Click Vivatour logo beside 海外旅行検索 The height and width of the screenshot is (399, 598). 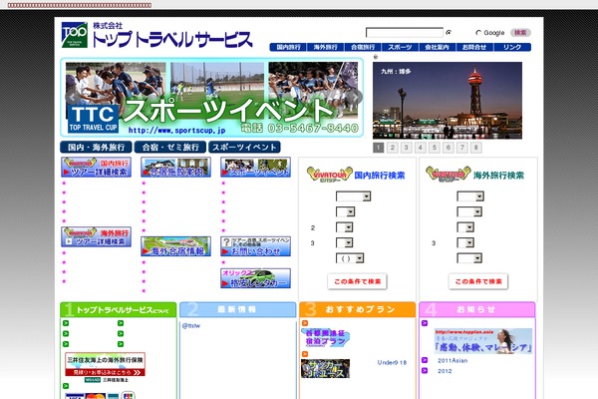point(448,175)
